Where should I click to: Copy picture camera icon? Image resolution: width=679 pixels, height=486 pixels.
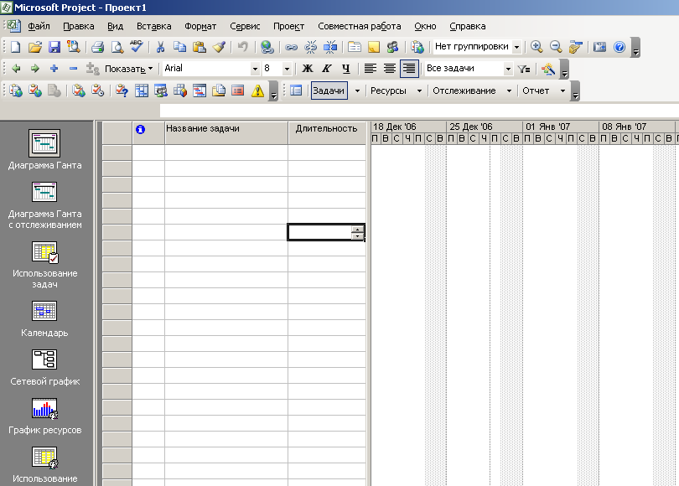599,47
